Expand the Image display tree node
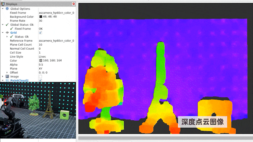The width and height of the screenshot is (253, 142). pyautogui.click(x=3, y=77)
